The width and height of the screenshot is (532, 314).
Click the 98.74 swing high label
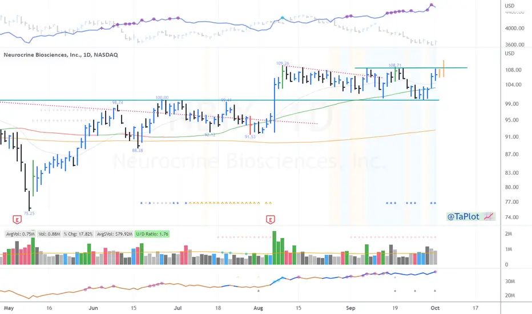coord(118,102)
